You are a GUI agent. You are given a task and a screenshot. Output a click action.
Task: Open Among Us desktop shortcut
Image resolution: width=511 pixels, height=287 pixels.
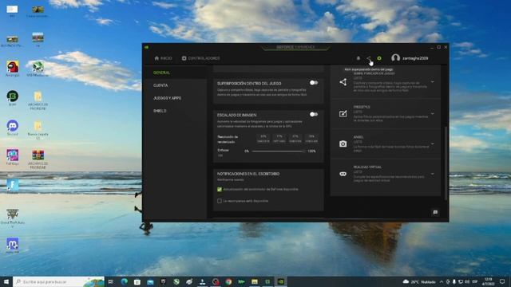(x=13, y=69)
